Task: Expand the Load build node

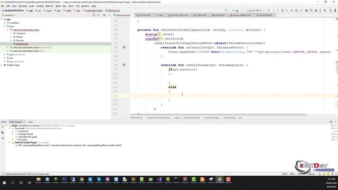Action: (x=13, y=131)
